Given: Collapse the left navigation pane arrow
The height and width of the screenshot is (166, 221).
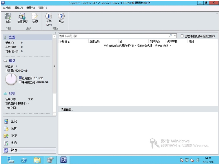Looking at the screenshot, I should 55,33.
